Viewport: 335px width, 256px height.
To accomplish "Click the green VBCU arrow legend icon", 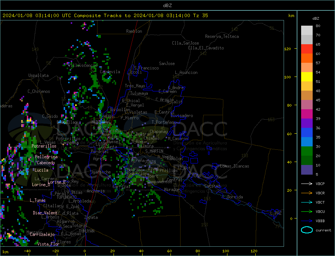I will 307,212.
